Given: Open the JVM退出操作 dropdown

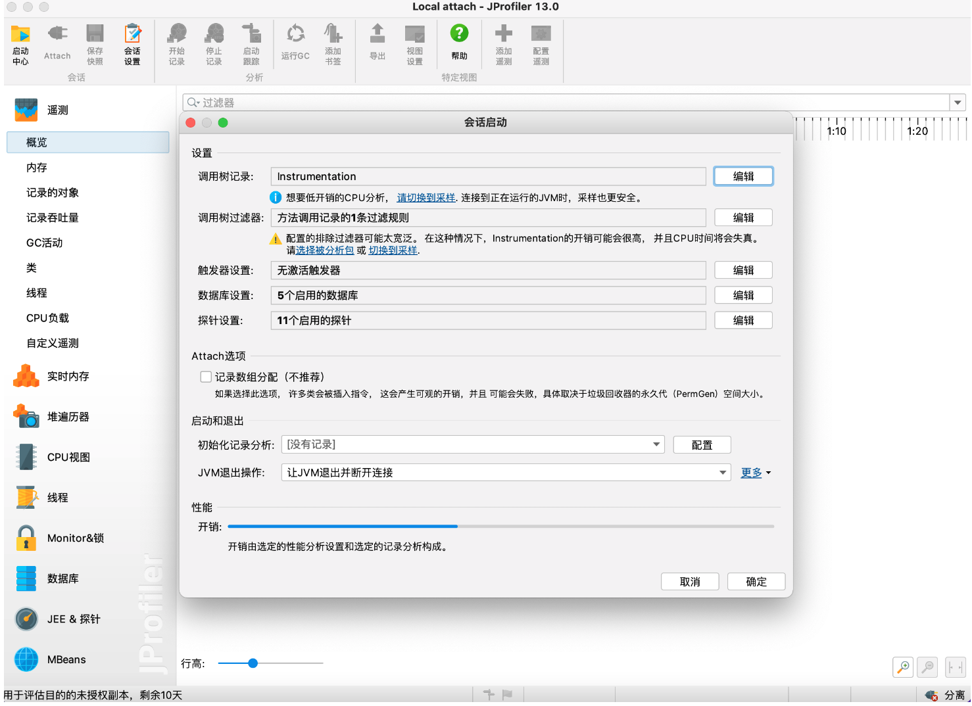Looking at the screenshot, I should pos(506,472).
